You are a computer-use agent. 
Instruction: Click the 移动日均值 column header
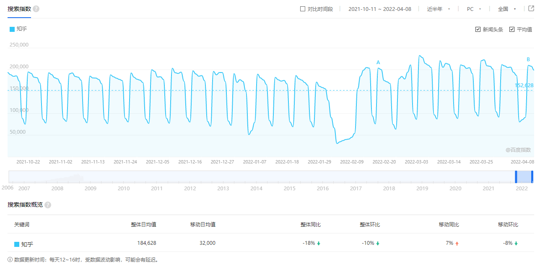click(203, 225)
